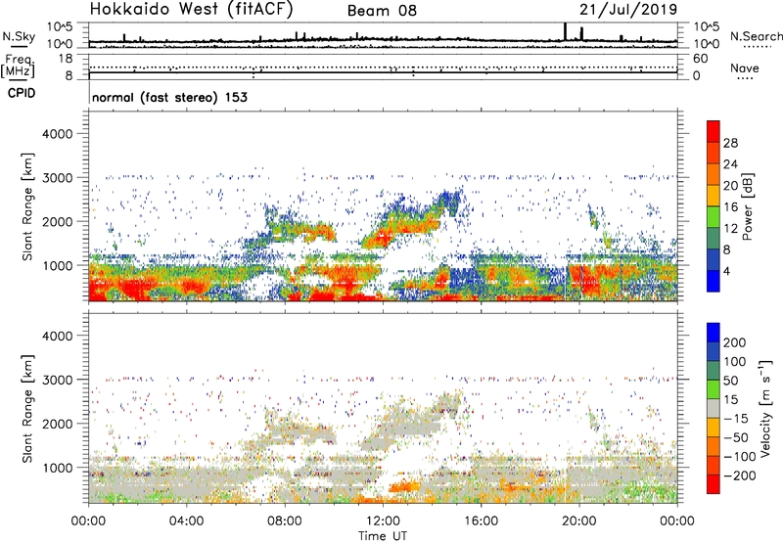Click the '18' frequency axis tick label
The width and height of the screenshot is (783, 542).
(x=66, y=59)
